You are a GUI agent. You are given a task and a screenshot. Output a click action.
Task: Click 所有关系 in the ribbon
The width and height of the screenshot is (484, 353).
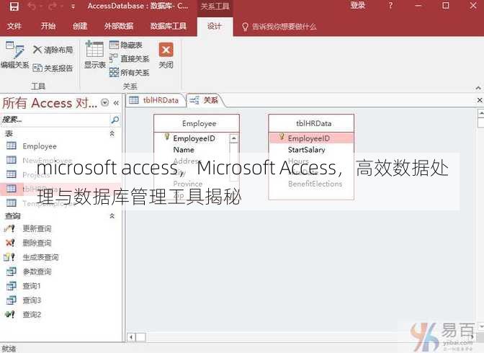point(130,72)
